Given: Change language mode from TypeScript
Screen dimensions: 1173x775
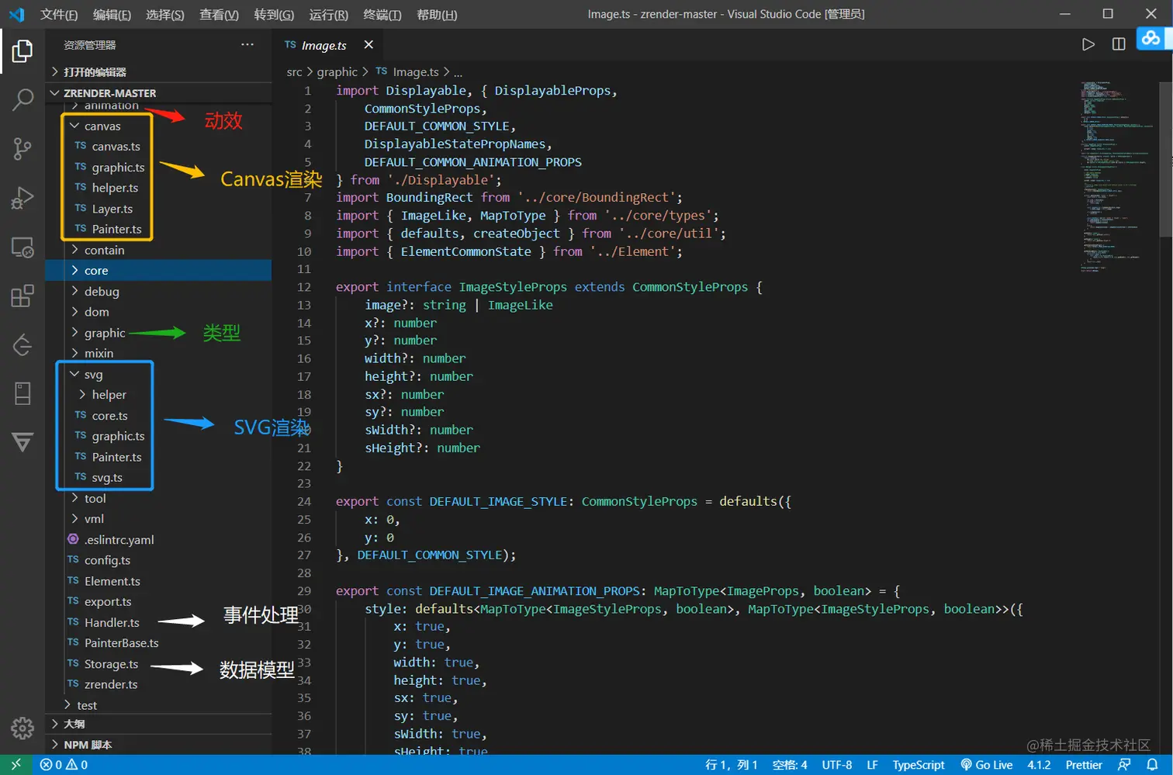Looking at the screenshot, I should click(x=918, y=764).
